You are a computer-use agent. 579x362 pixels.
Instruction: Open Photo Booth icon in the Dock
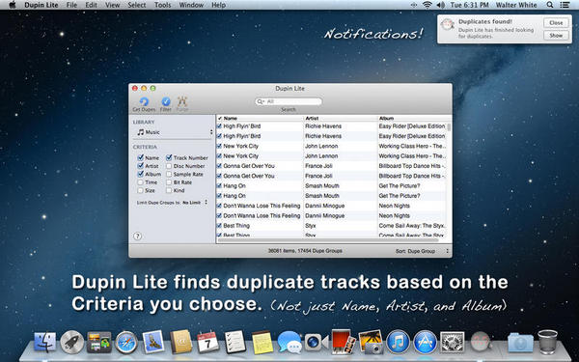[344, 342]
